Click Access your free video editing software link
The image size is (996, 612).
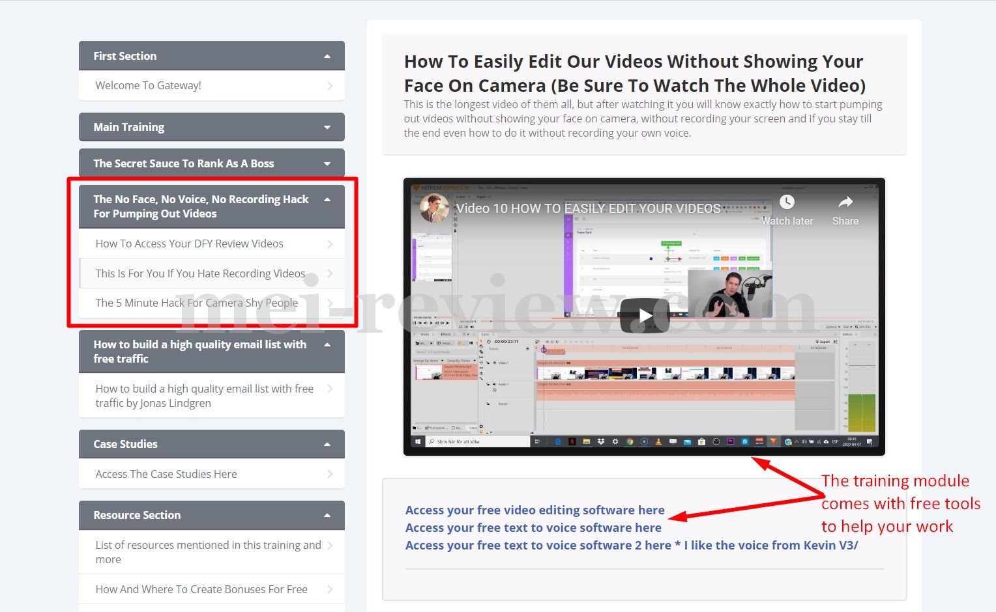[535, 510]
